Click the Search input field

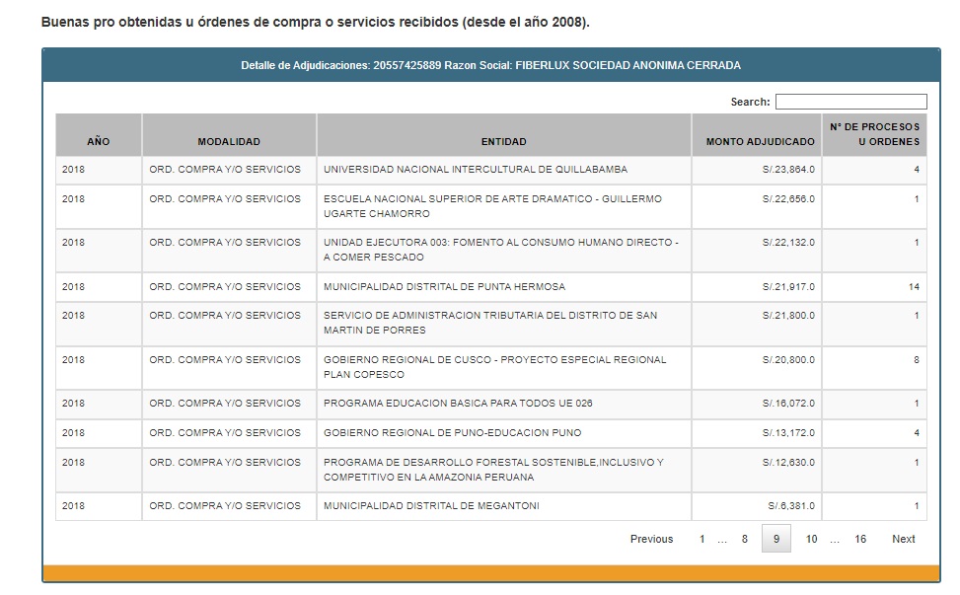point(850,102)
